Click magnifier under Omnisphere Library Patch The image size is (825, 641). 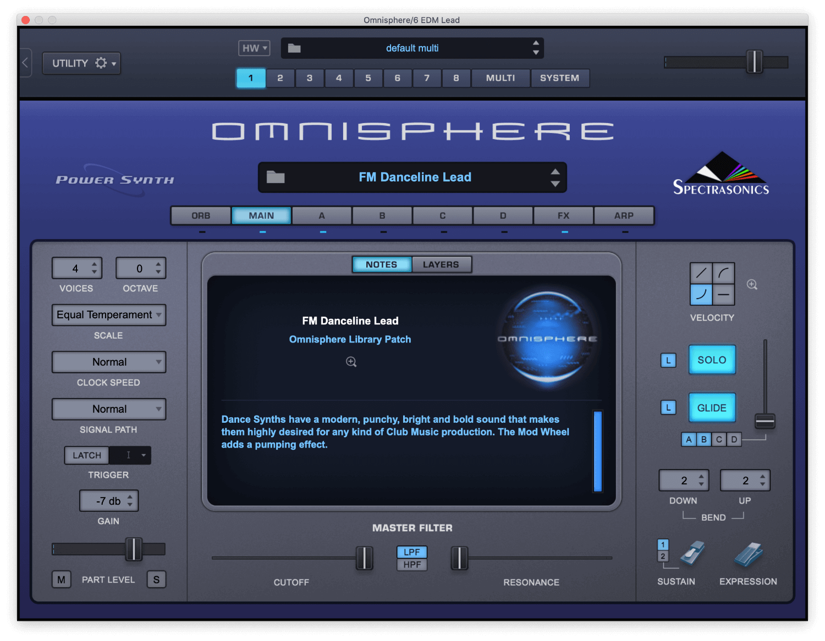351,362
